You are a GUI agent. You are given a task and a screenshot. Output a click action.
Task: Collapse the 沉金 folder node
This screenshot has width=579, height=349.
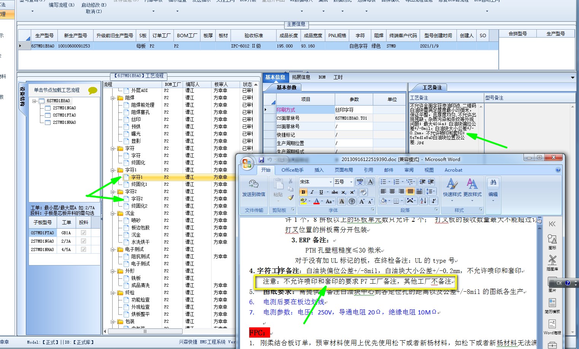pos(113,213)
